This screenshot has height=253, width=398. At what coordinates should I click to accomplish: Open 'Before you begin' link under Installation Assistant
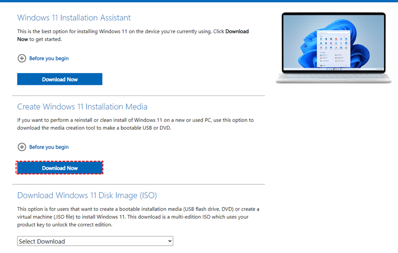[x=49, y=59]
